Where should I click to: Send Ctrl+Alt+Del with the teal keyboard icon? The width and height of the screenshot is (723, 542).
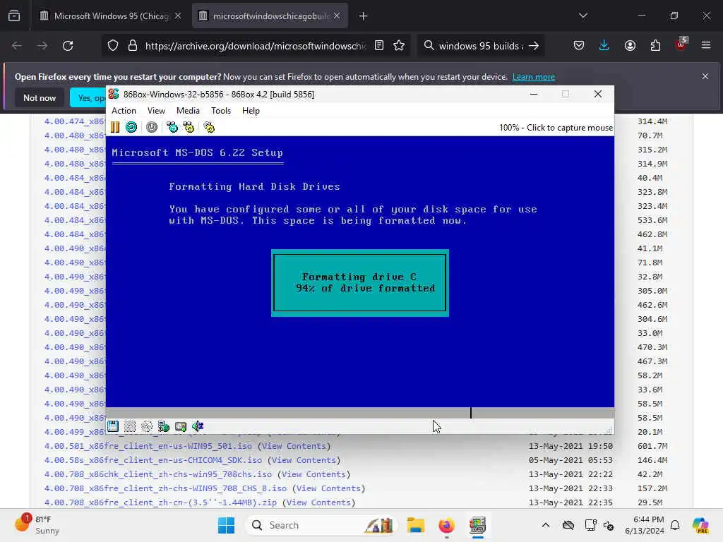point(172,127)
